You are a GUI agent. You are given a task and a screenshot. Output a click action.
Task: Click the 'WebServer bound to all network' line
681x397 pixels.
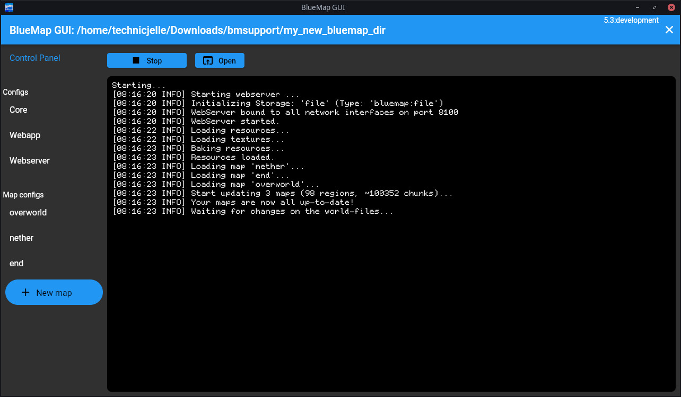pyautogui.click(x=285, y=112)
